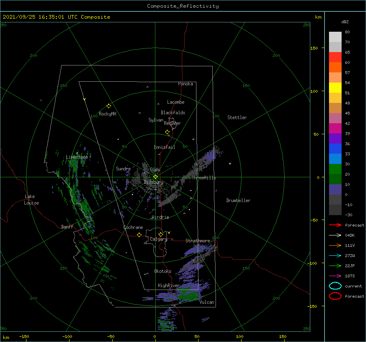This screenshot has width=366, height=342.
Task: Click the Vulcan label
Action: pos(207,302)
